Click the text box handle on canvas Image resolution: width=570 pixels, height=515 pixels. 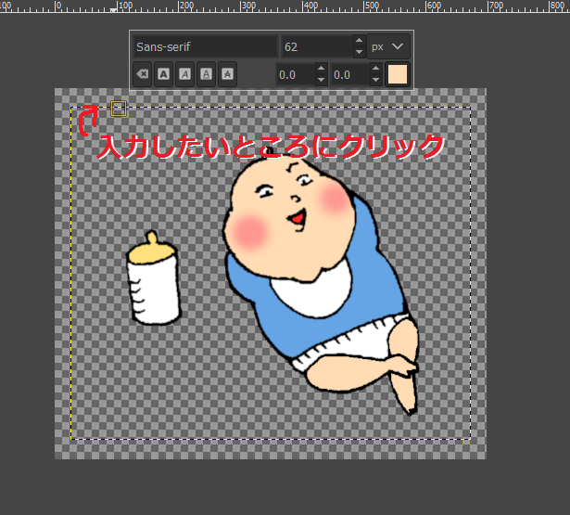coord(119,109)
